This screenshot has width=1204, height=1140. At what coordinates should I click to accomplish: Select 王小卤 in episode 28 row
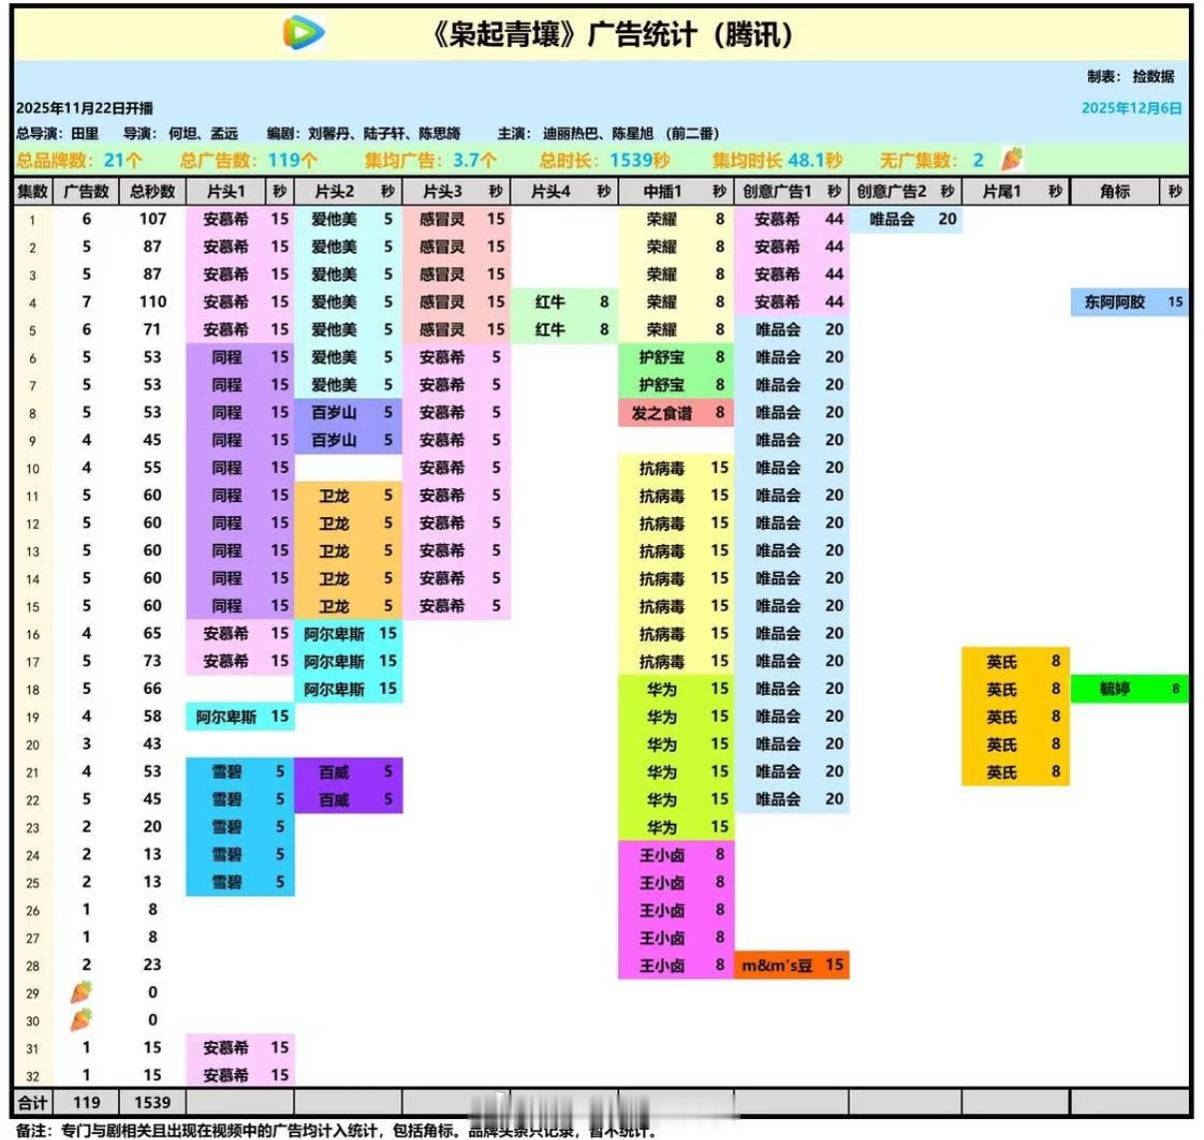coord(676,965)
